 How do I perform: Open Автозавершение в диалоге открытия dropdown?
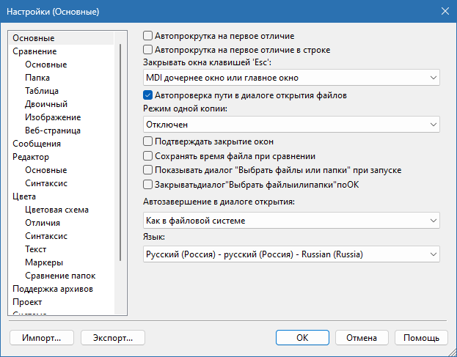[x=291, y=221]
